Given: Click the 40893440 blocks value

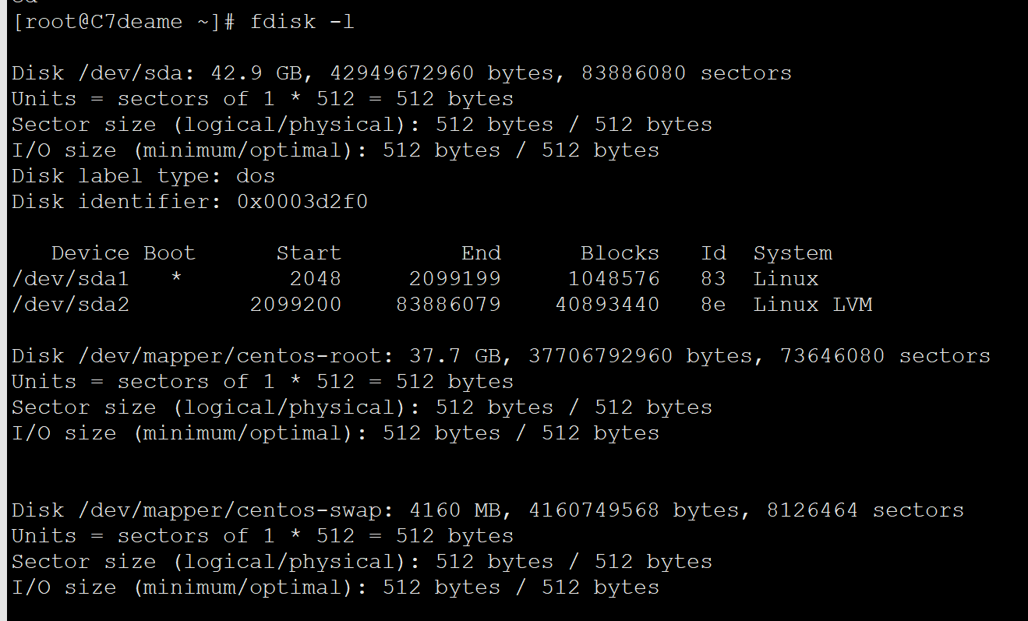Looking at the screenshot, I should coord(607,305).
